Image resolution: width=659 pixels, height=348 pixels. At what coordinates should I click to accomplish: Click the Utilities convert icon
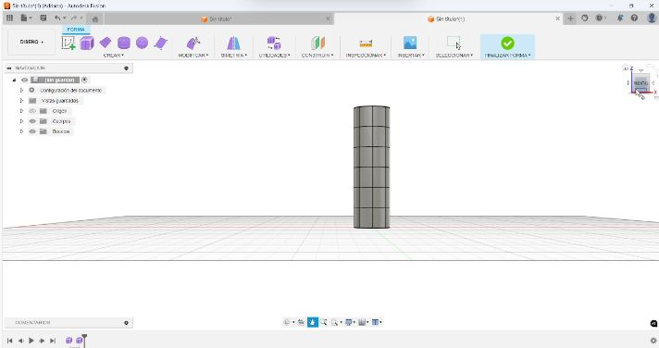[274, 43]
